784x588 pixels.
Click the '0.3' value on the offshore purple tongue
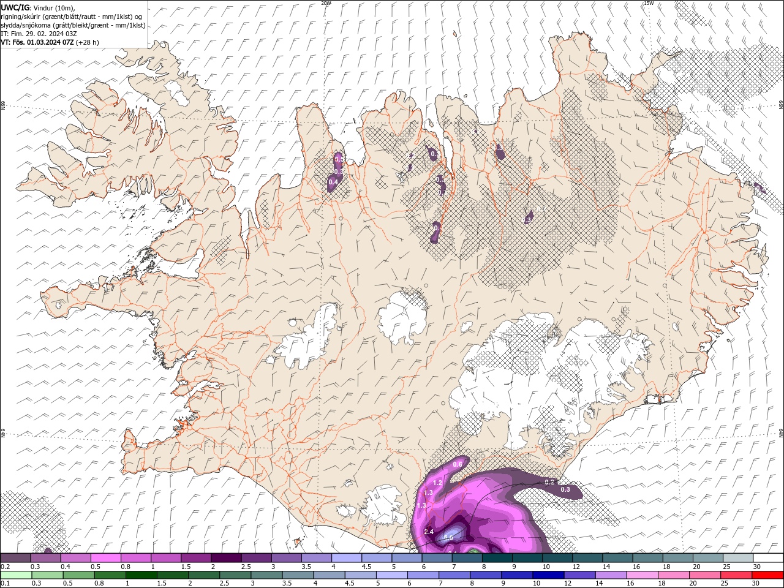tap(565, 489)
